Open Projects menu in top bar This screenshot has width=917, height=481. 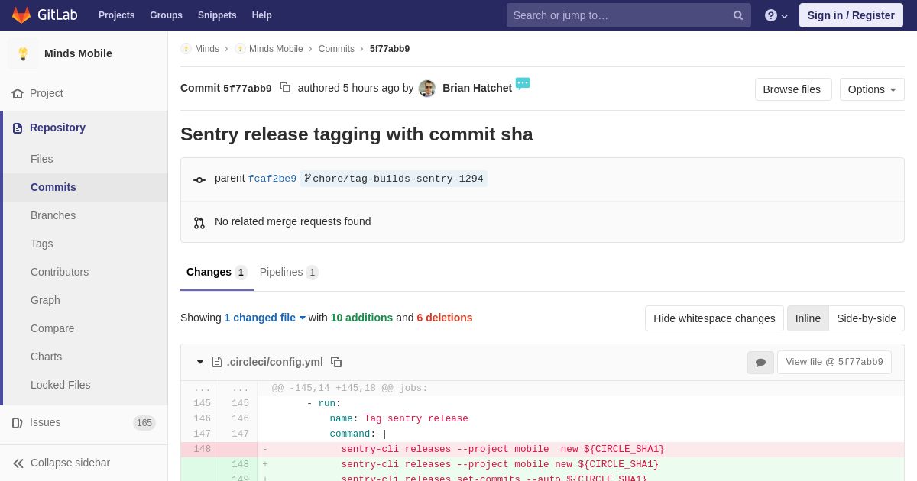pyautogui.click(x=117, y=15)
